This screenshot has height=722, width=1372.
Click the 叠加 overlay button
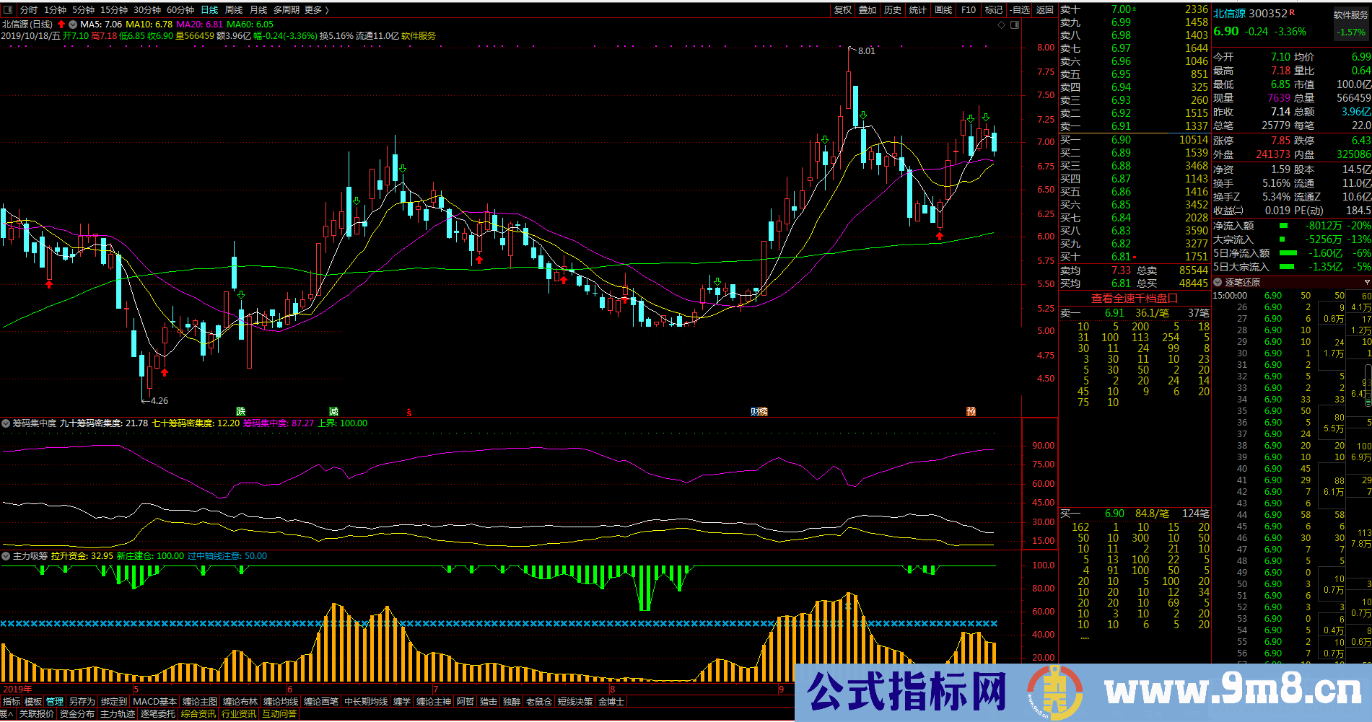pyautogui.click(x=868, y=9)
